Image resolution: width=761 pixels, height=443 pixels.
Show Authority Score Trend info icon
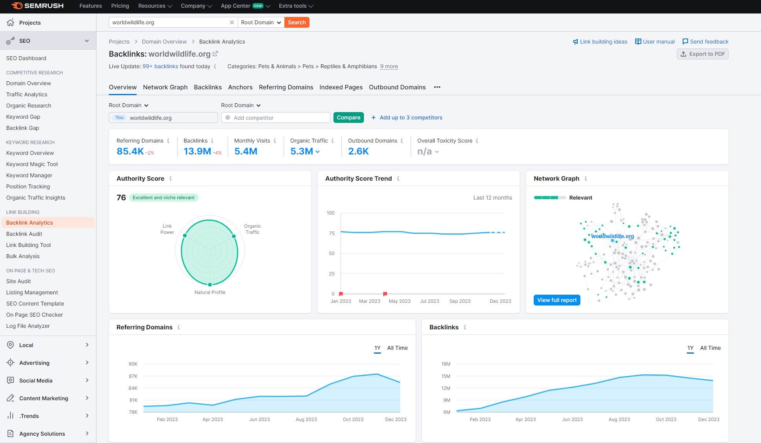click(398, 178)
